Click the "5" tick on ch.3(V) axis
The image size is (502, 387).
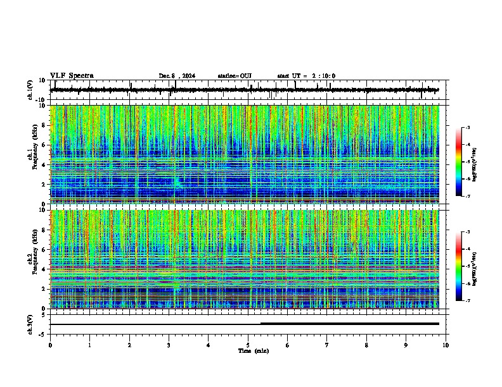click(44, 315)
